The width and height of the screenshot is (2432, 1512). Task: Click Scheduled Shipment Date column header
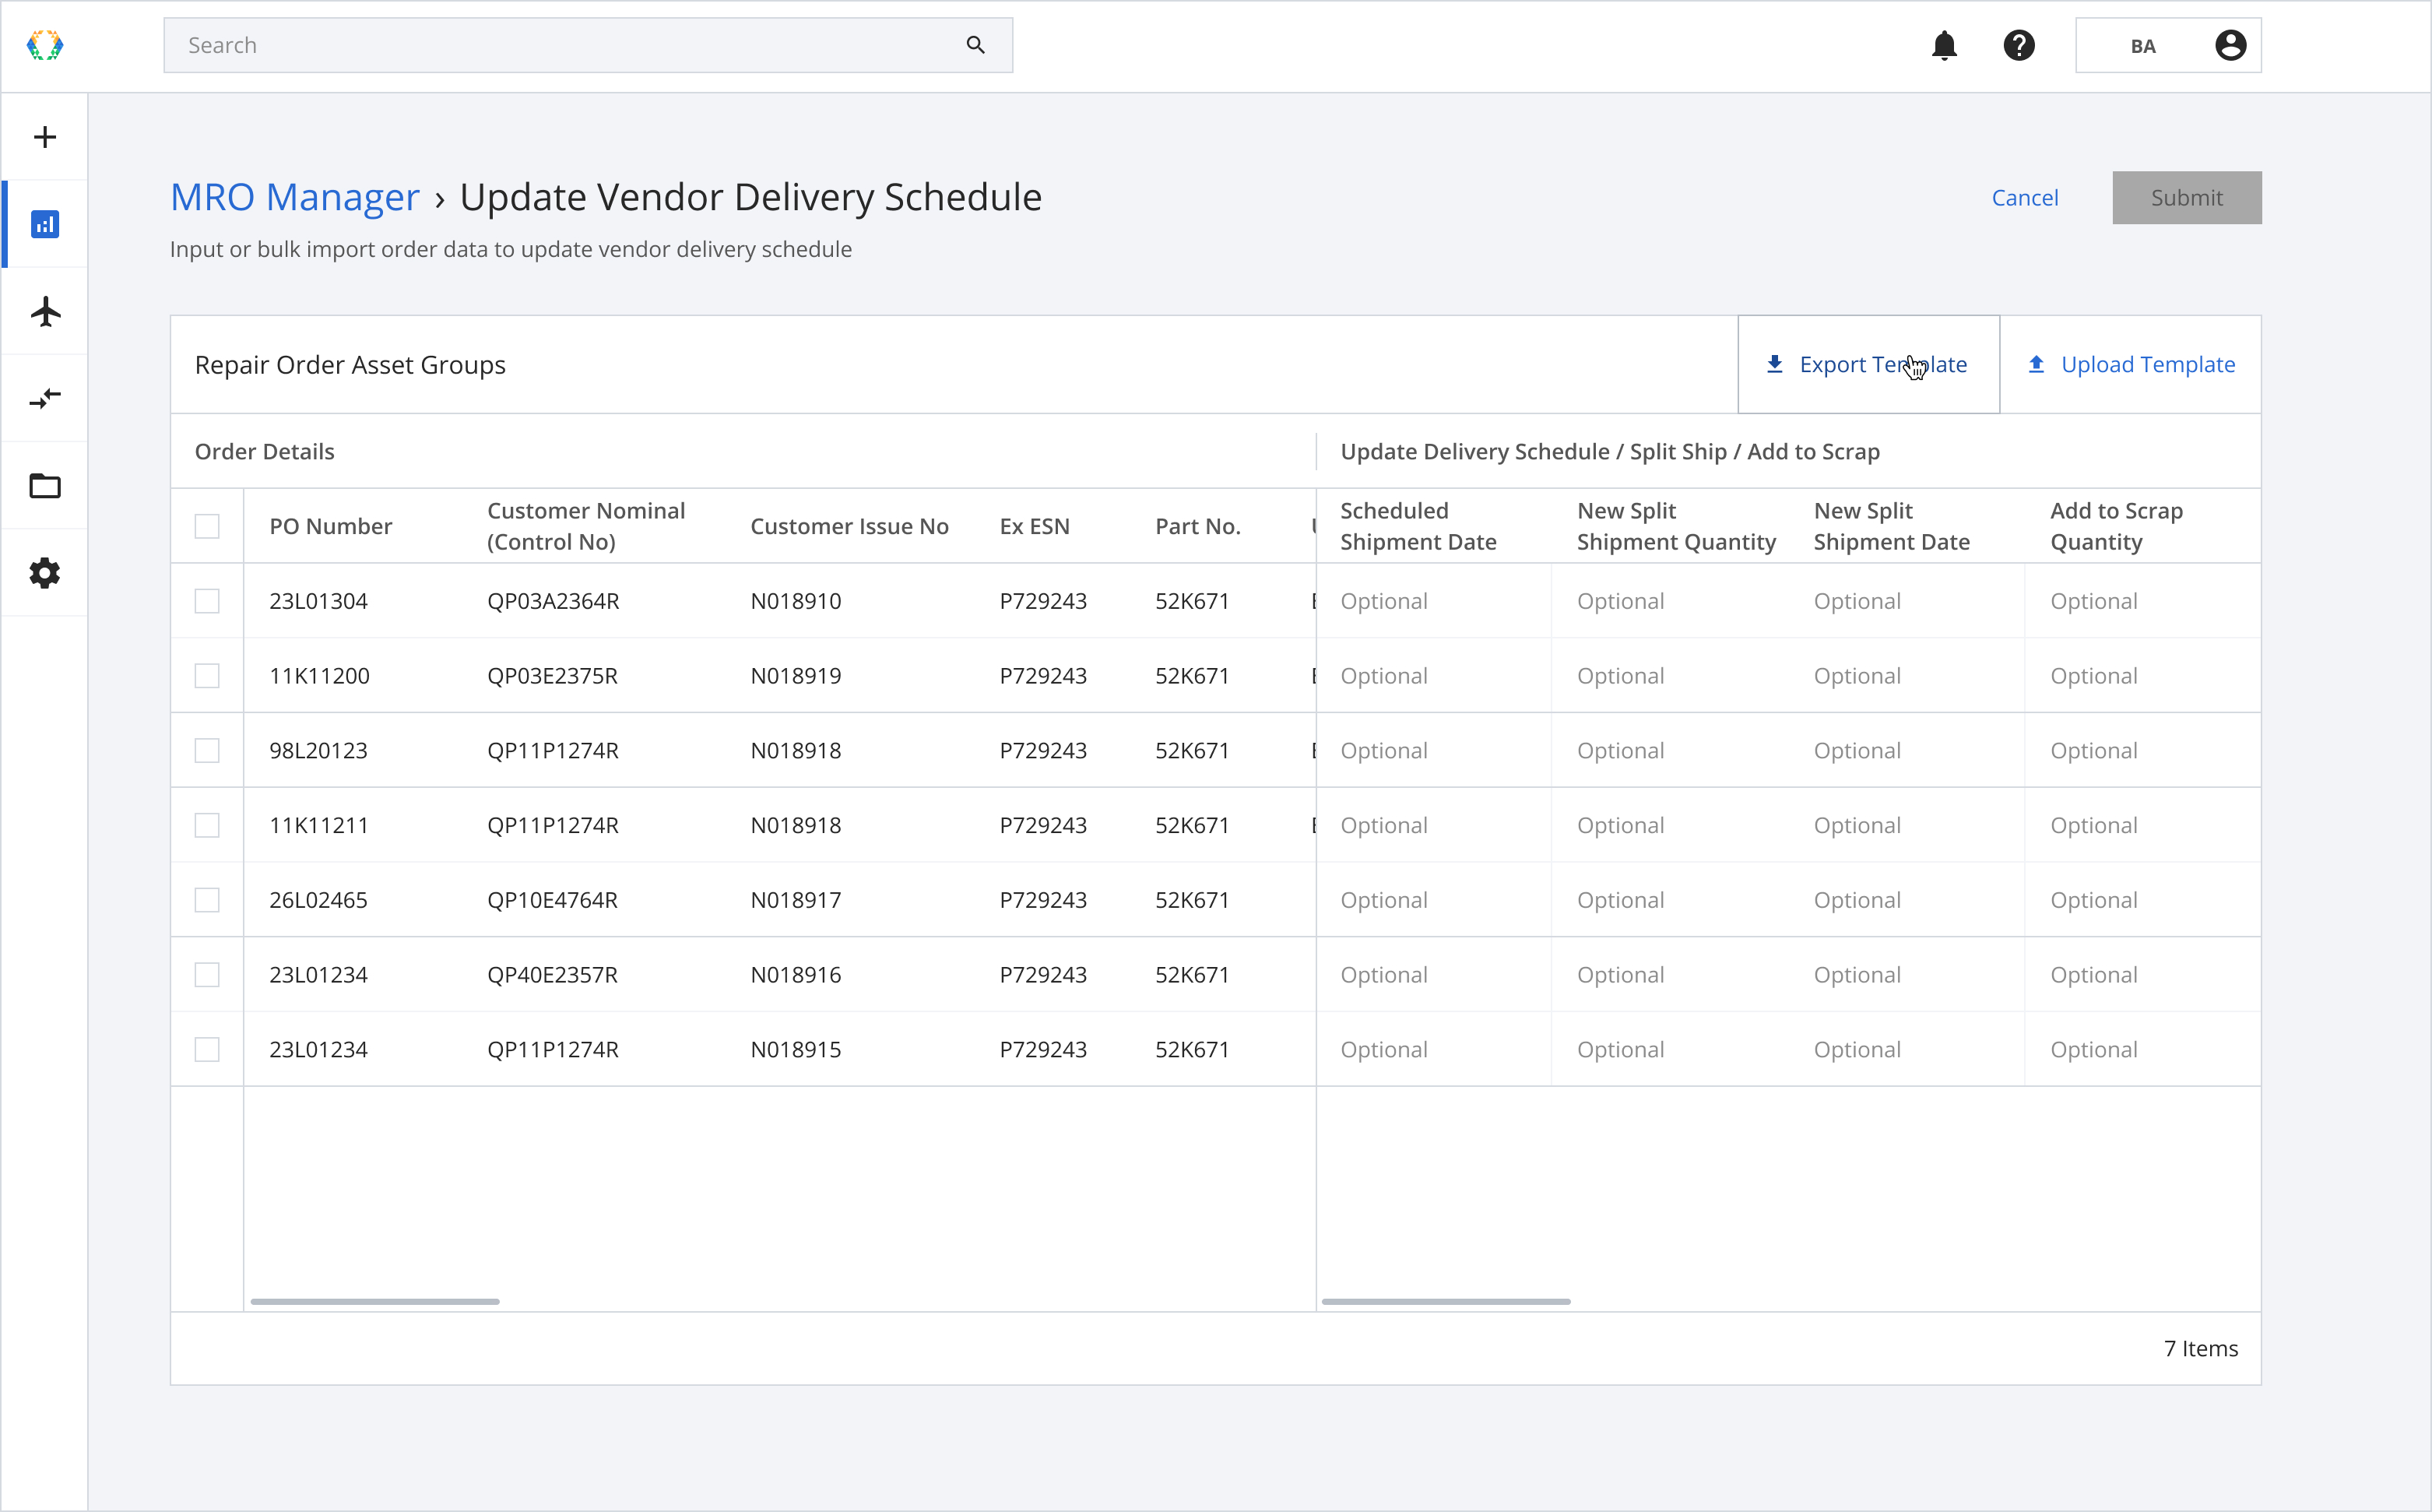pos(1418,526)
